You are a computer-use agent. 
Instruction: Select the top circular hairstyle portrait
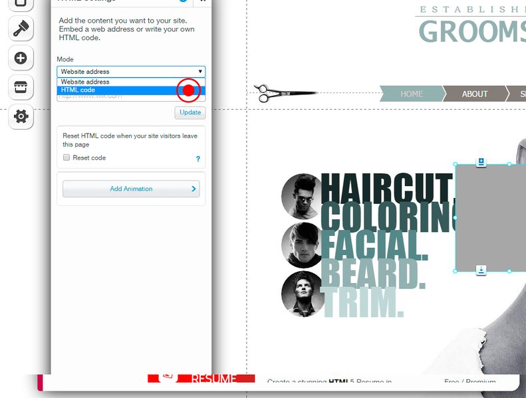303,197
